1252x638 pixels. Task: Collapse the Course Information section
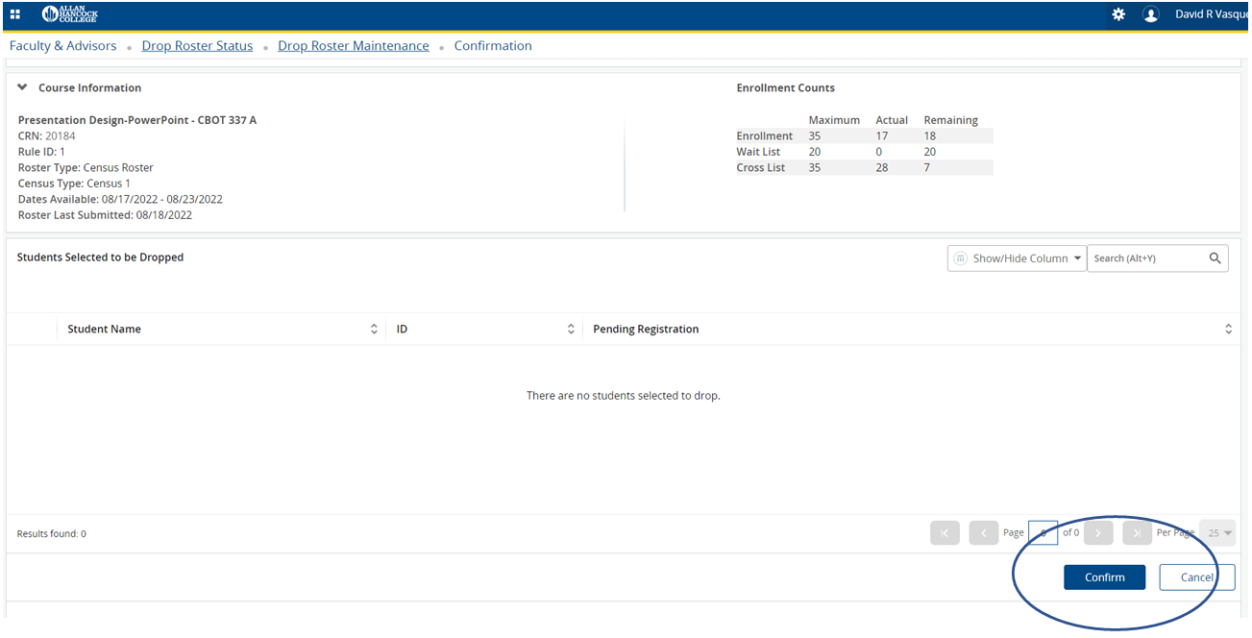coord(23,87)
